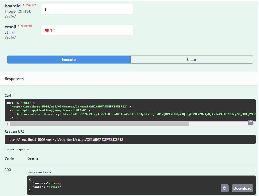The width and height of the screenshot is (259, 196).
Task: Click the Clear button
Action: click(x=192, y=60)
